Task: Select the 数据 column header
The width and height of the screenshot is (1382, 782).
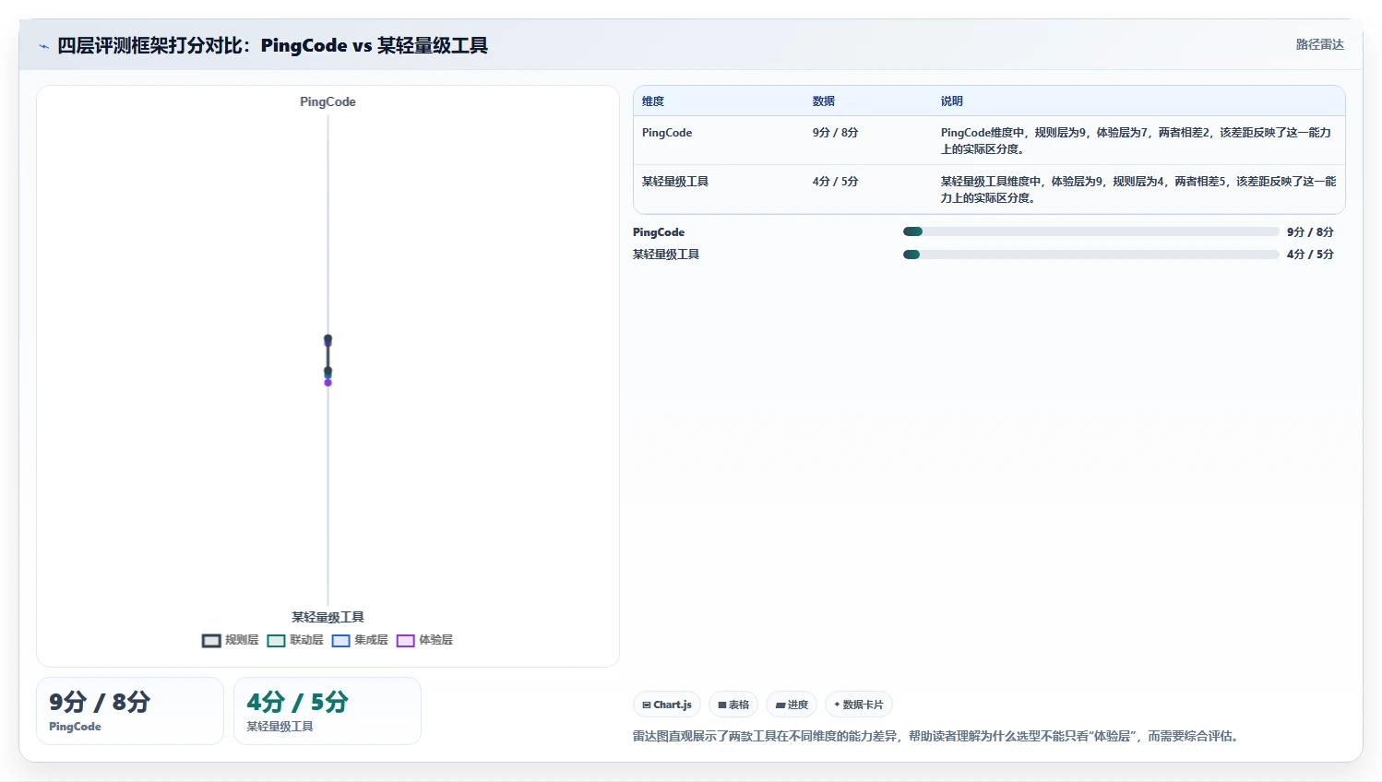Action: click(823, 101)
